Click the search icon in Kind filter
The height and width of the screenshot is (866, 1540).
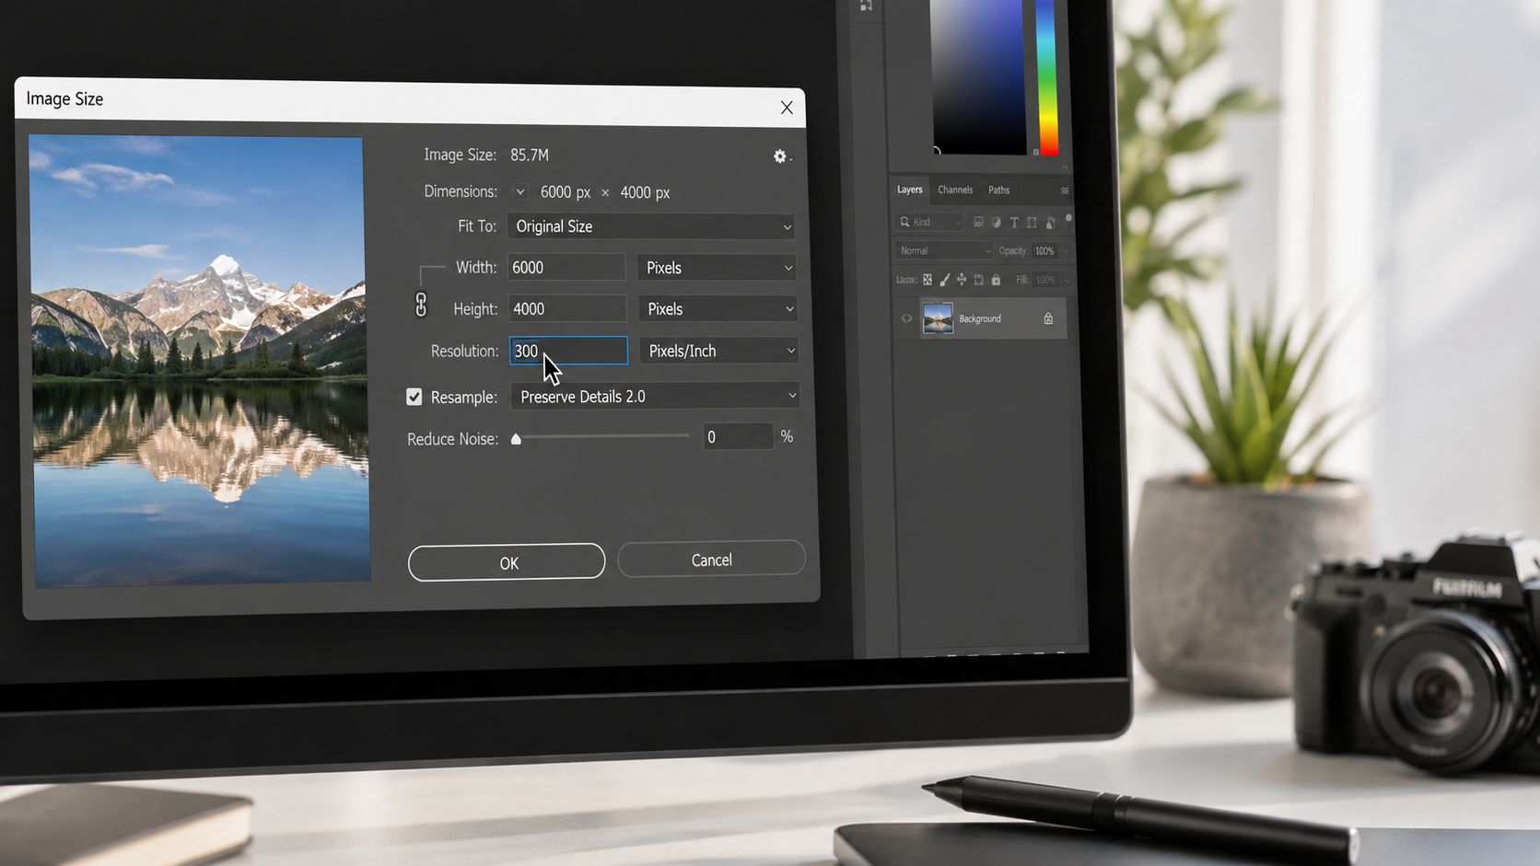904,222
